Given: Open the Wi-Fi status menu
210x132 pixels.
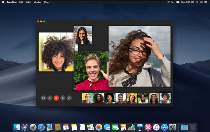Looking at the screenshot, I should pyautogui.click(x=168, y=2).
